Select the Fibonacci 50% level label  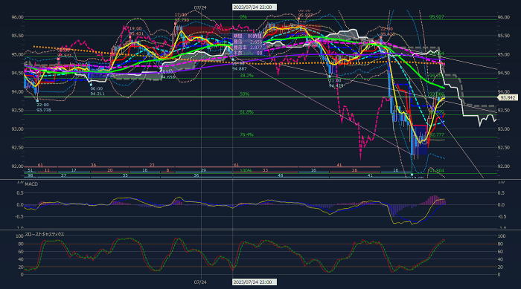pyautogui.click(x=245, y=94)
